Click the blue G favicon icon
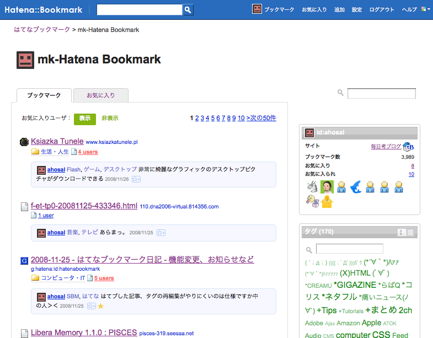The height and width of the screenshot is (338, 433). click(x=24, y=260)
